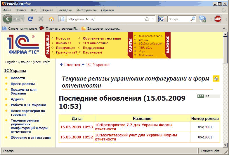Open the Поддержка link

coord(93,48)
